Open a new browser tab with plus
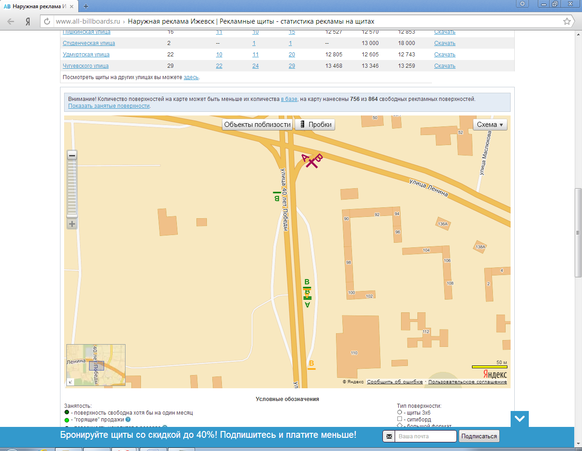Image resolution: width=582 pixels, height=451 pixels. pyautogui.click(x=86, y=6)
